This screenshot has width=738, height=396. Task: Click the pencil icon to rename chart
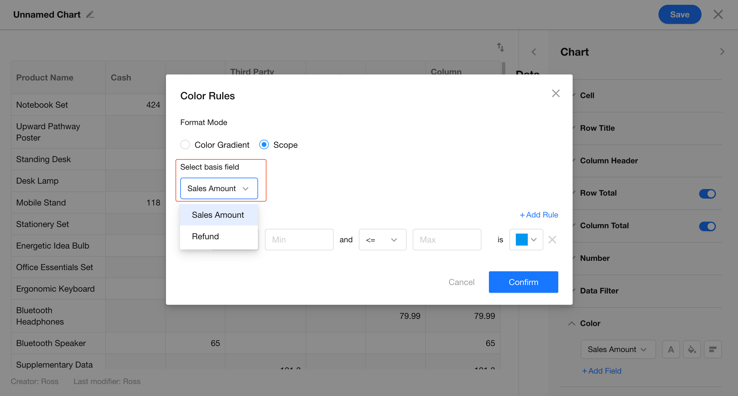point(90,14)
